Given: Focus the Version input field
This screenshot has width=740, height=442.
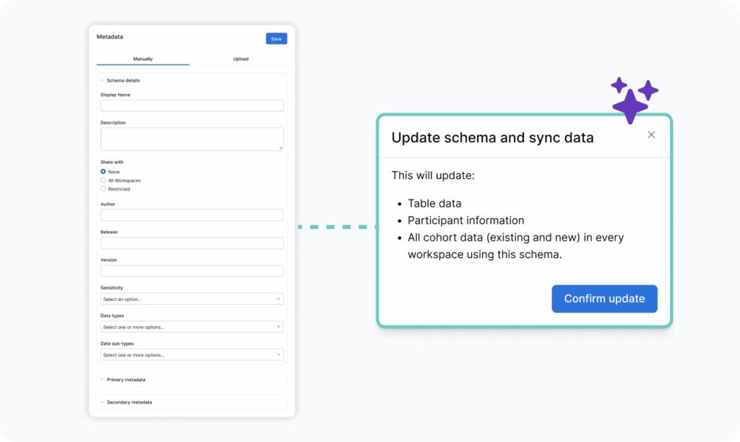Looking at the screenshot, I should (192, 271).
